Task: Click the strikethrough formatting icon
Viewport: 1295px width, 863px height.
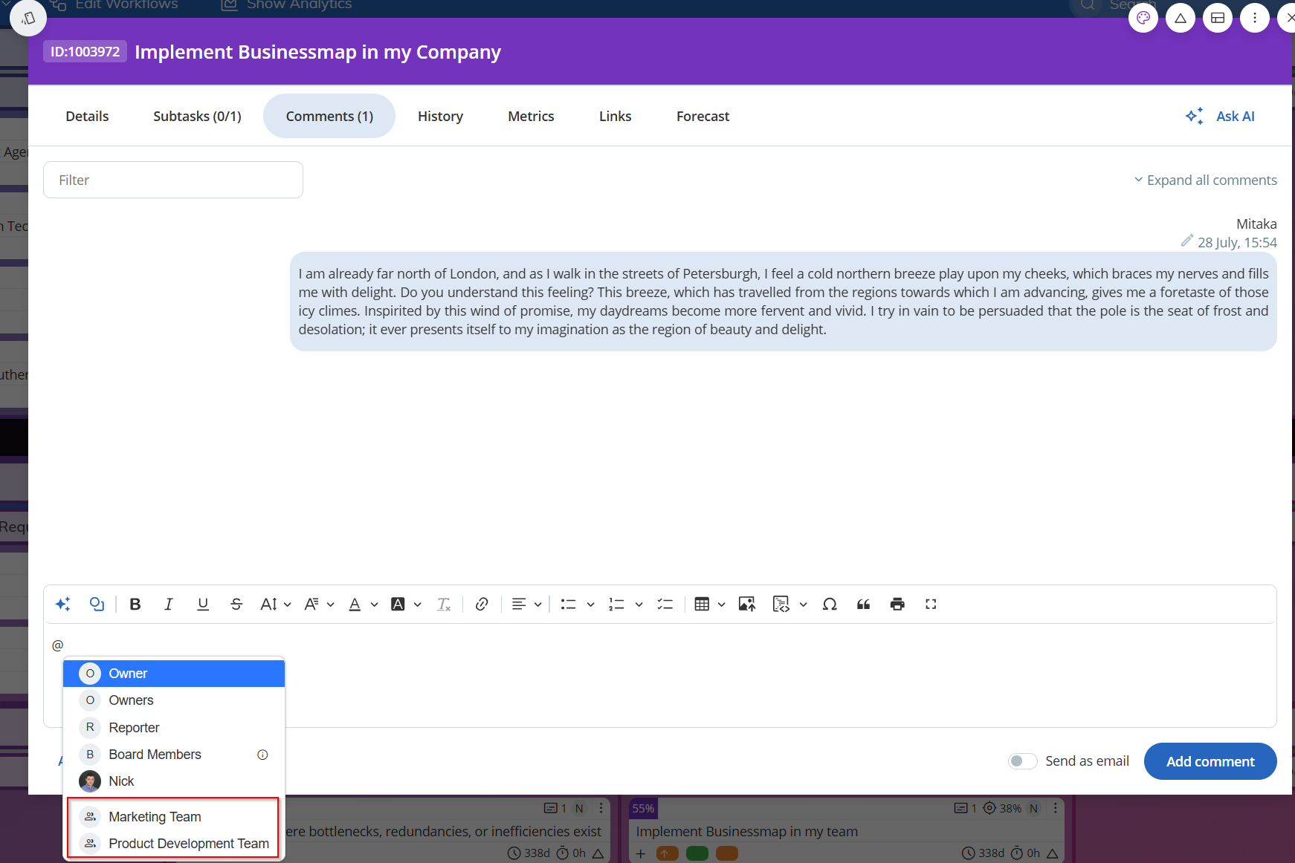Action: (236, 605)
